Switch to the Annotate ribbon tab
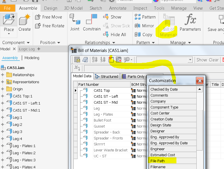The width and height of the screenshot is (224, 169). [x=118, y=8]
